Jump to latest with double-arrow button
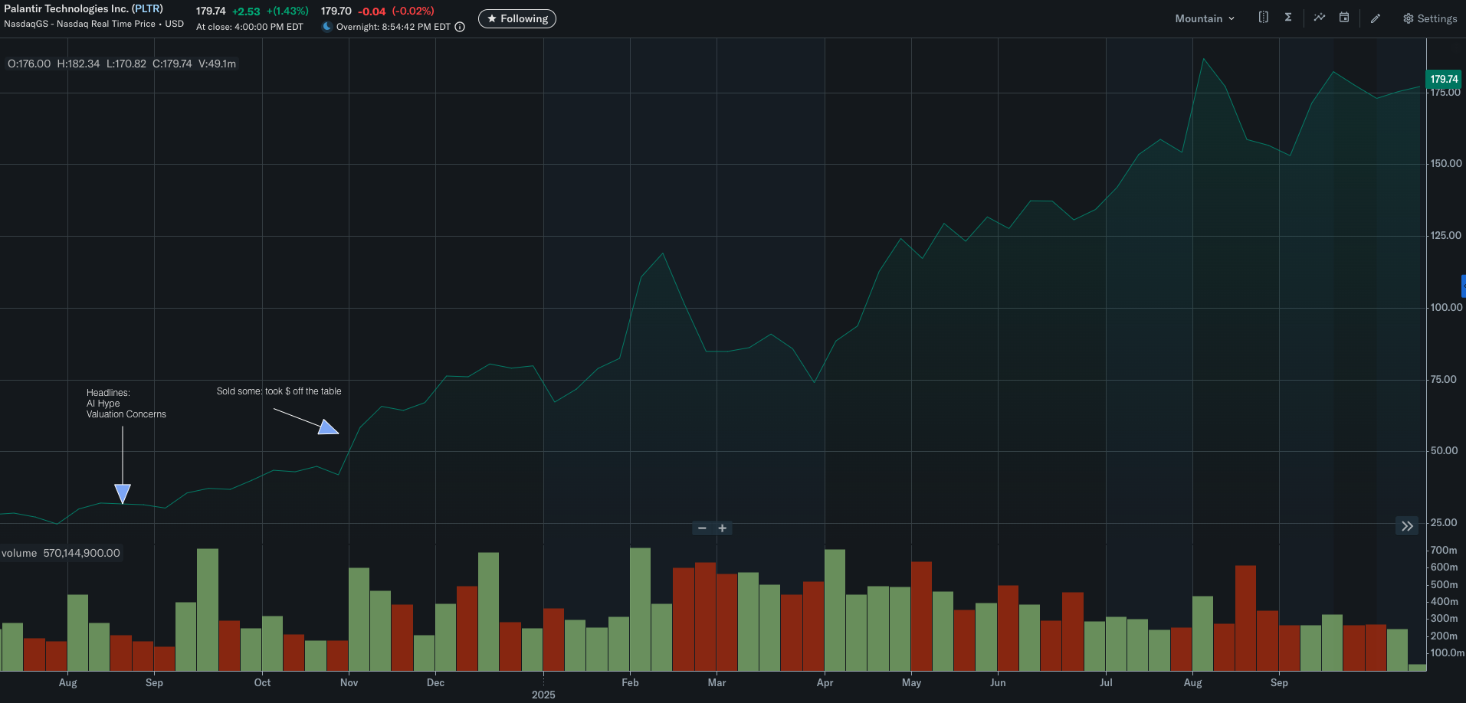The height and width of the screenshot is (703, 1466). point(1407,526)
